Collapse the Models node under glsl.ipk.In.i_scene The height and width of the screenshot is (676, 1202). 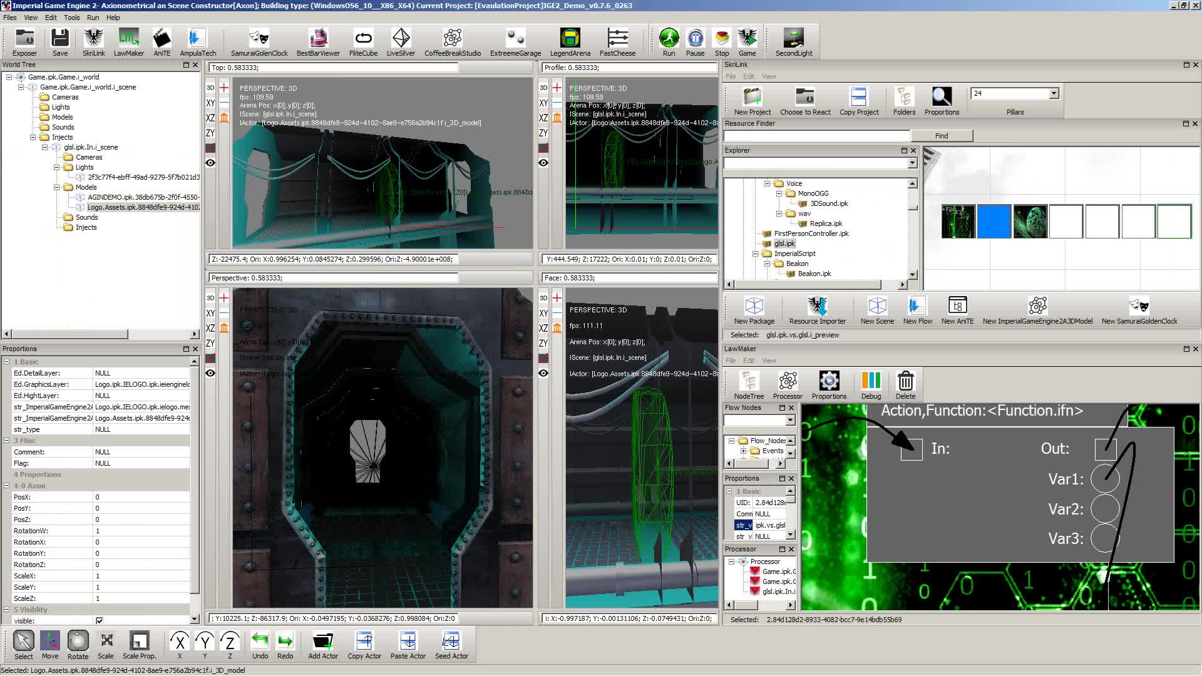click(57, 187)
